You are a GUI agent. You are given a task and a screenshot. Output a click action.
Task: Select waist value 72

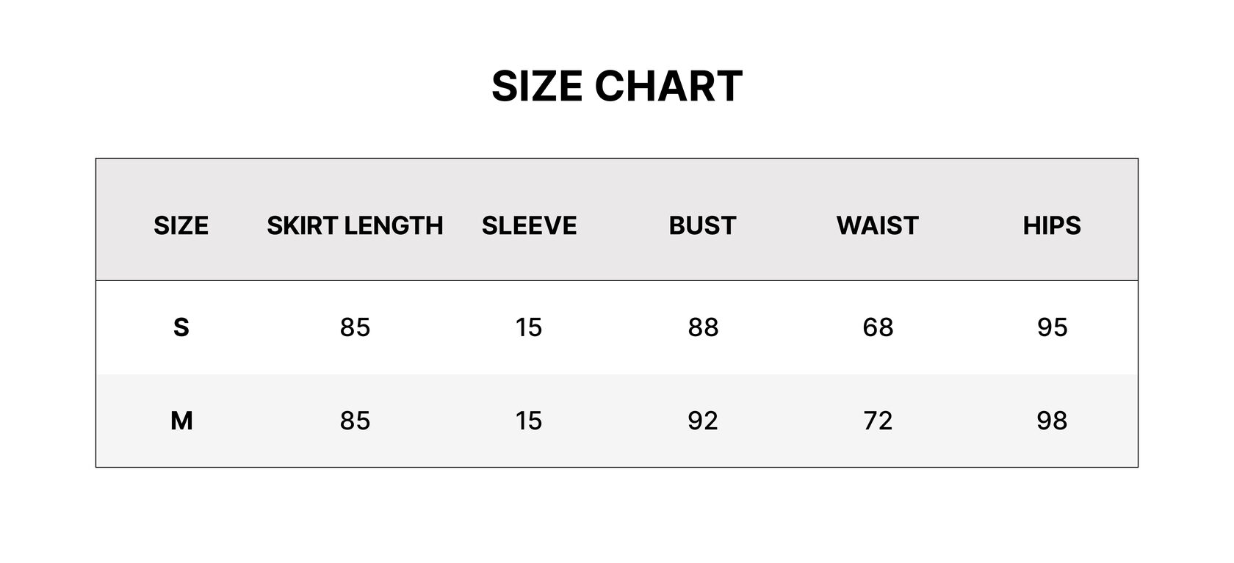coord(878,421)
